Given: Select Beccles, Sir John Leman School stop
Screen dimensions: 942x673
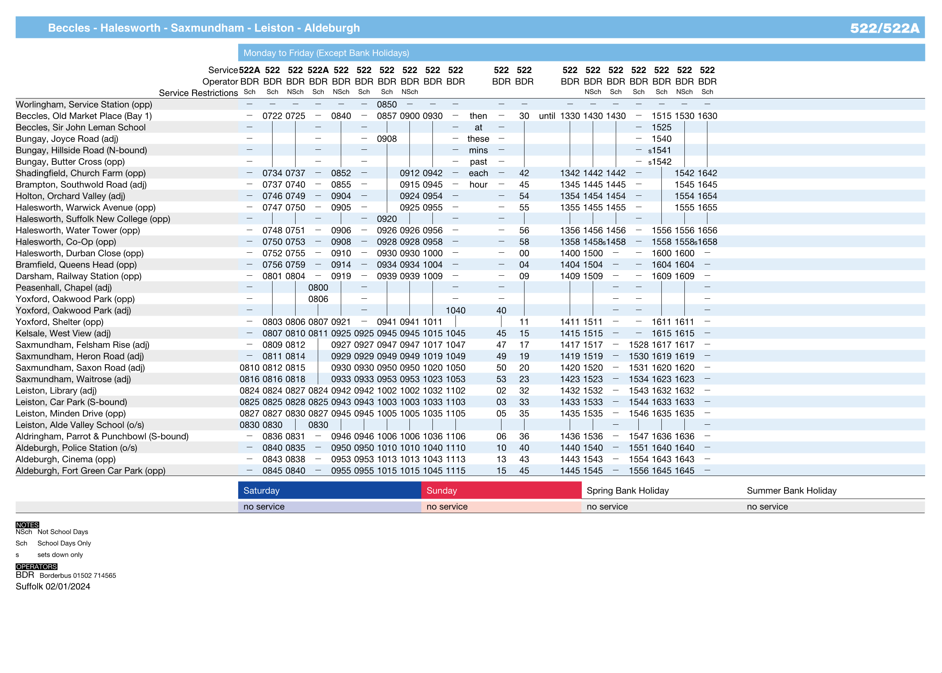Looking at the screenshot, I should [x=81, y=127].
